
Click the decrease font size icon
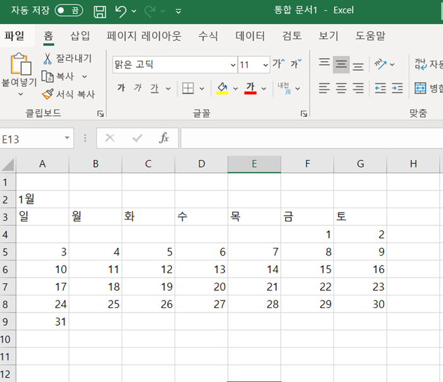296,64
